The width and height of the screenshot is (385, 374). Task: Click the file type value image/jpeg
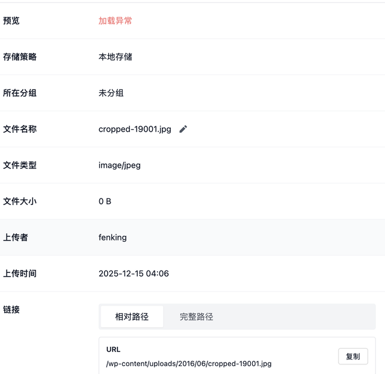[x=120, y=165]
